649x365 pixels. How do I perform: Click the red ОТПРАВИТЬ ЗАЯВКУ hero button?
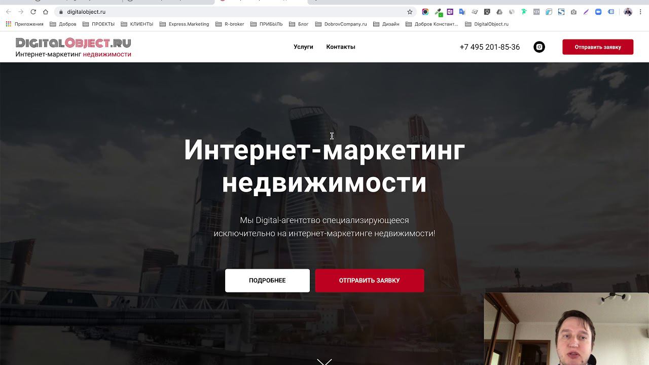tap(370, 280)
